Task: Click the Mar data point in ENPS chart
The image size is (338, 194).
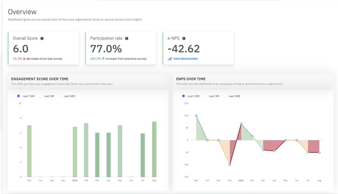Action: (263, 150)
